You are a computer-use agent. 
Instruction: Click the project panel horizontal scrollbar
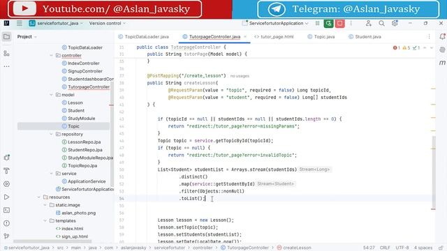(52, 241)
